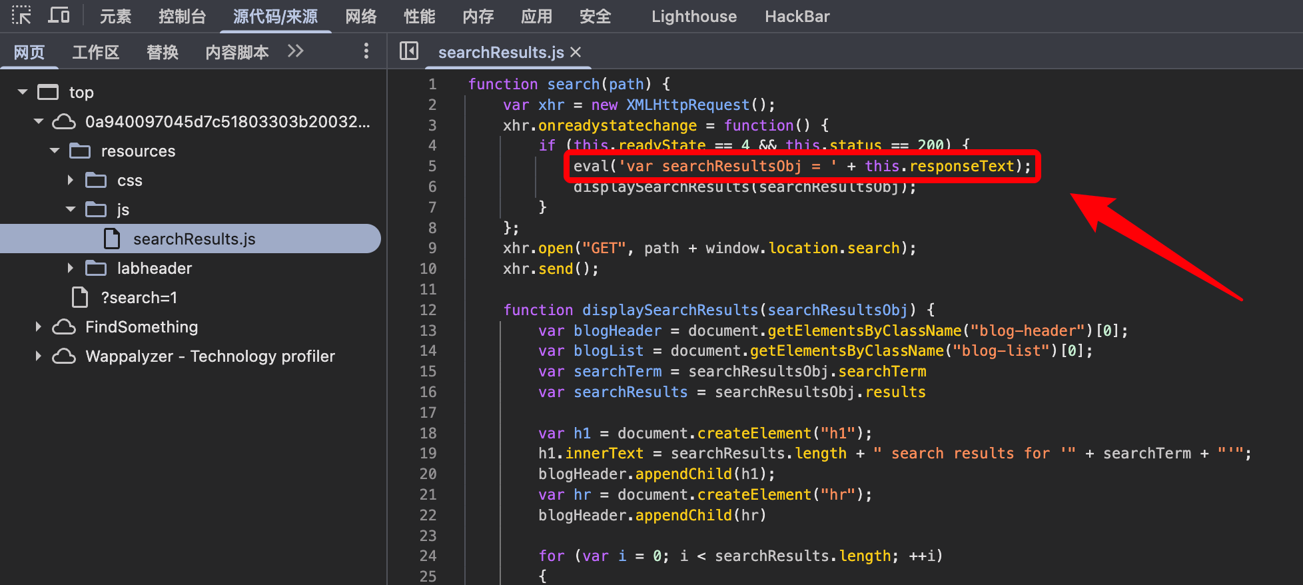Expand Wappalyzer - Technology profiler node
The image size is (1303, 585).
pyautogui.click(x=38, y=356)
